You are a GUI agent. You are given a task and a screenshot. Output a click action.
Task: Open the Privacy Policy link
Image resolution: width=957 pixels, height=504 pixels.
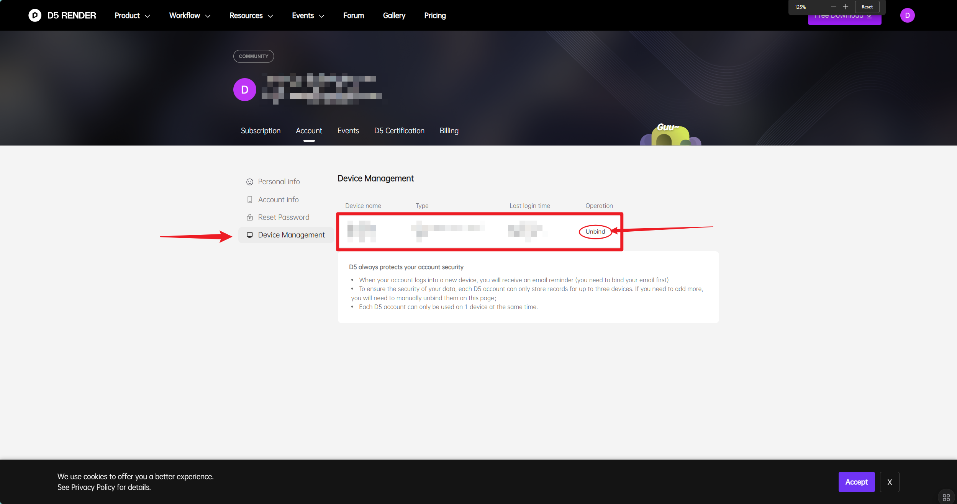[93, 487]
